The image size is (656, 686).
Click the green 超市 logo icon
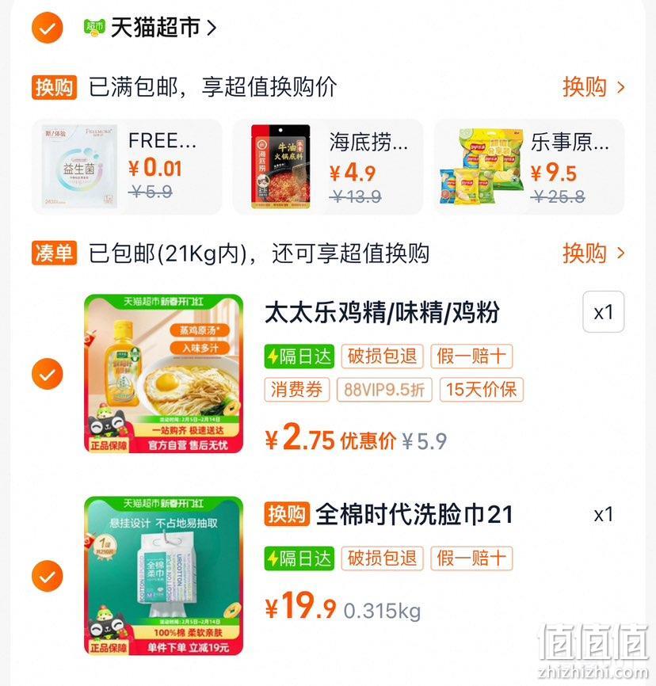pos(94,28)
